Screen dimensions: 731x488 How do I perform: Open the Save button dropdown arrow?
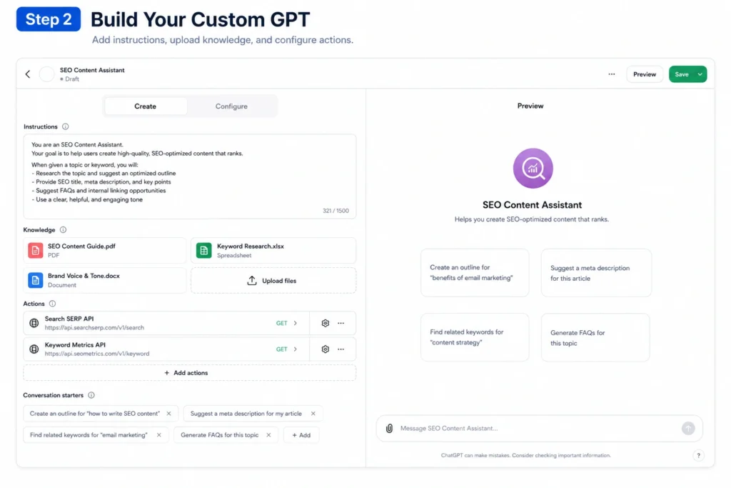[700, 74]
